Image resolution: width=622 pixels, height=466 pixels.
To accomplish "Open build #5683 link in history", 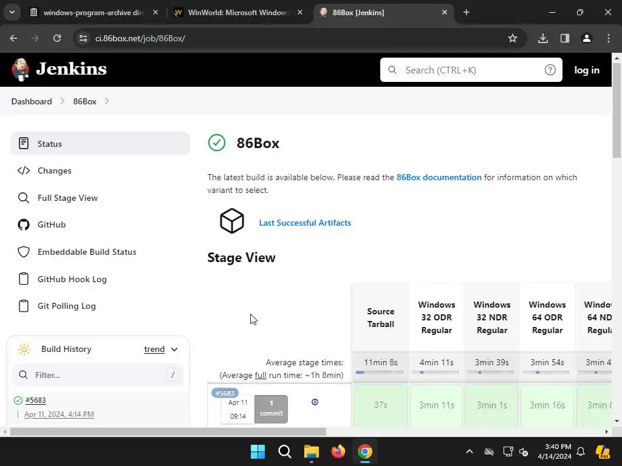I will [x=35, y=400].
